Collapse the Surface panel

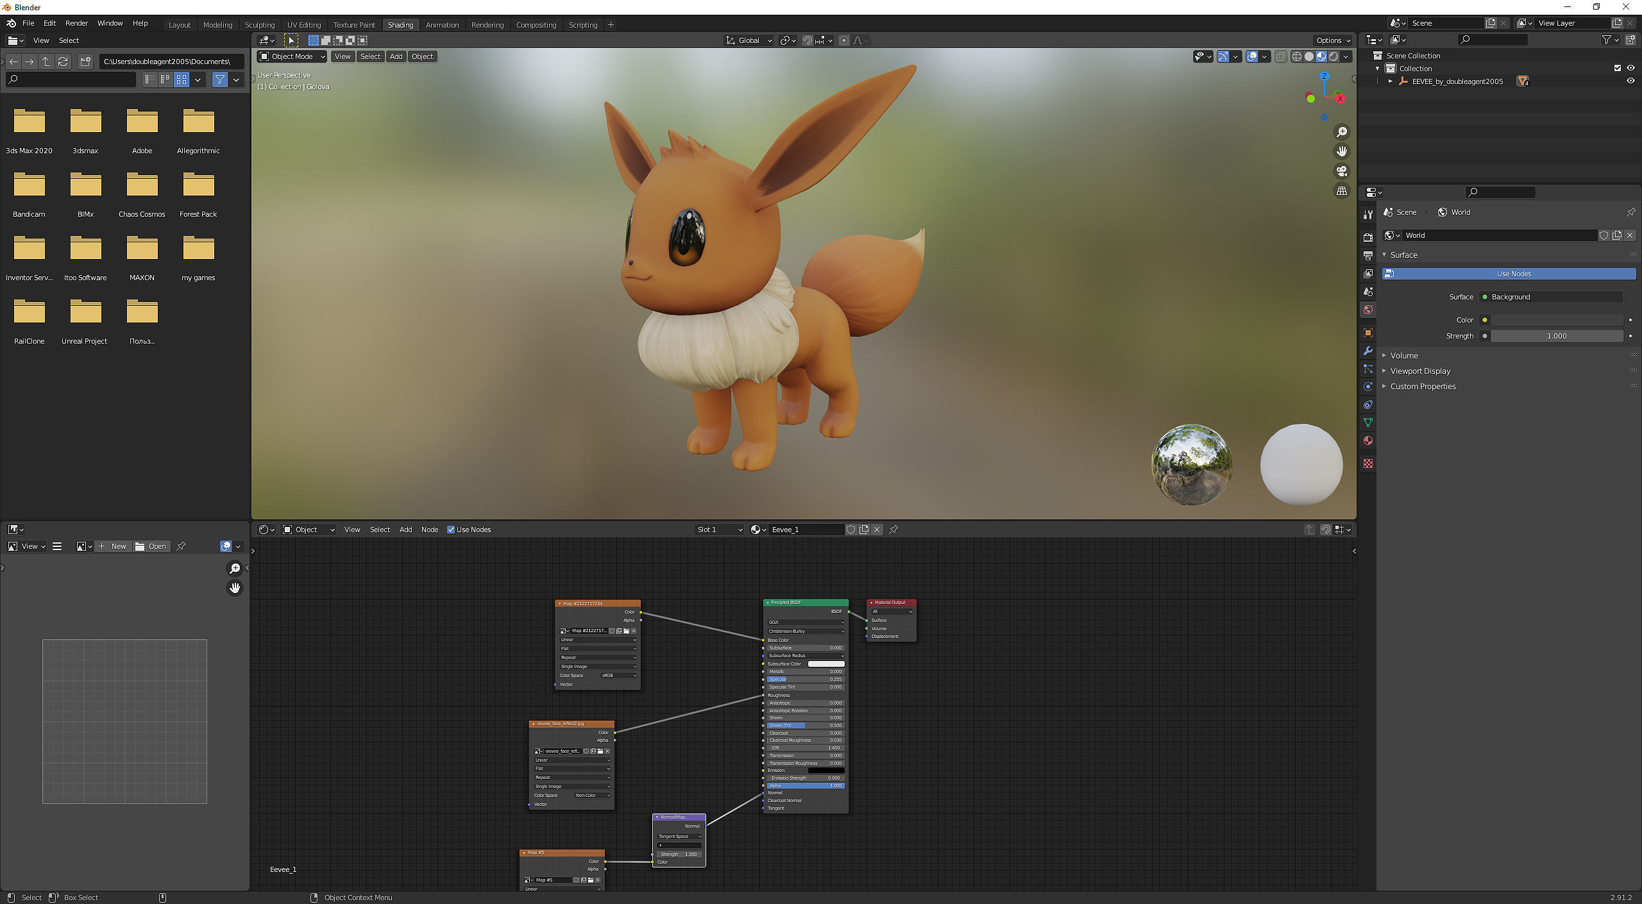click(1403, 255)
